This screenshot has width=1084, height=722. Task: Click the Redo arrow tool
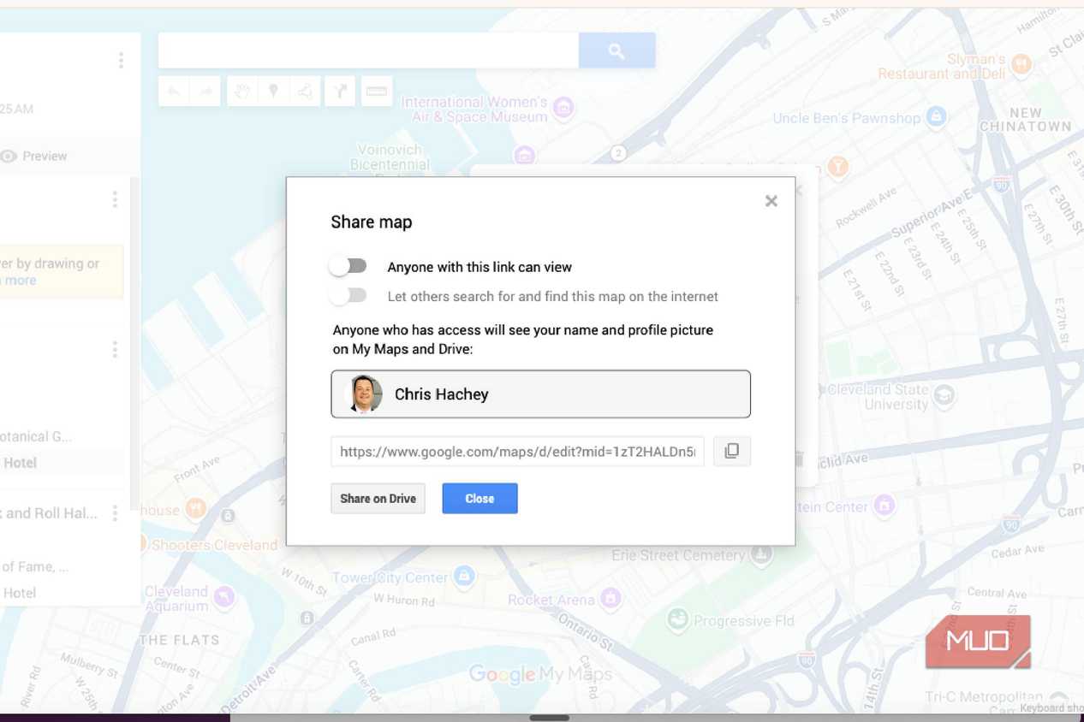[x=205, y=92]
